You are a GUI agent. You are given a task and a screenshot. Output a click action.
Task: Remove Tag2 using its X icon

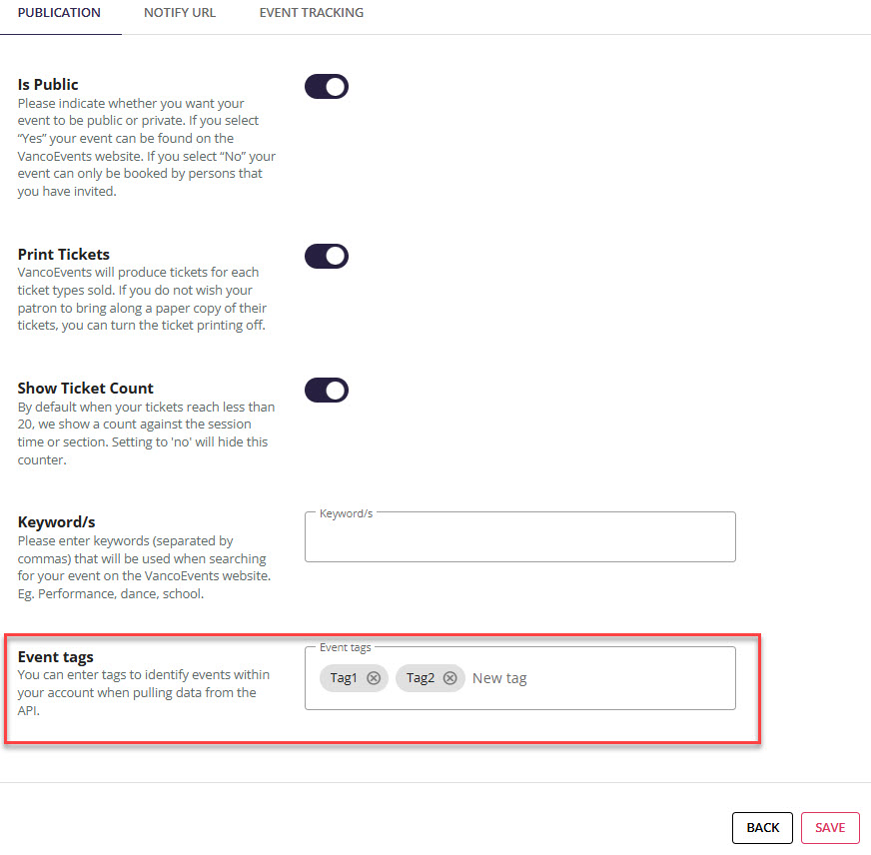(x=449, y=678)
